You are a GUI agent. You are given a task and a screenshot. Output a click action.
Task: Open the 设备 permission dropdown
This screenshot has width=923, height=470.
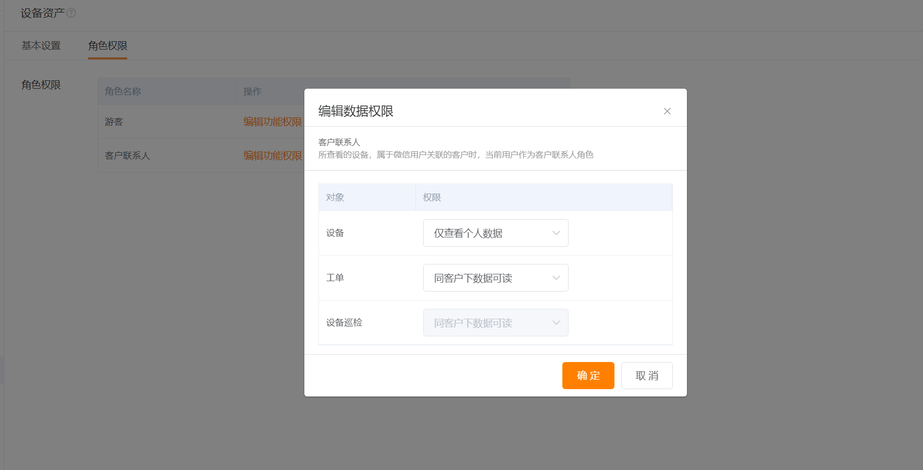[496, 233]
